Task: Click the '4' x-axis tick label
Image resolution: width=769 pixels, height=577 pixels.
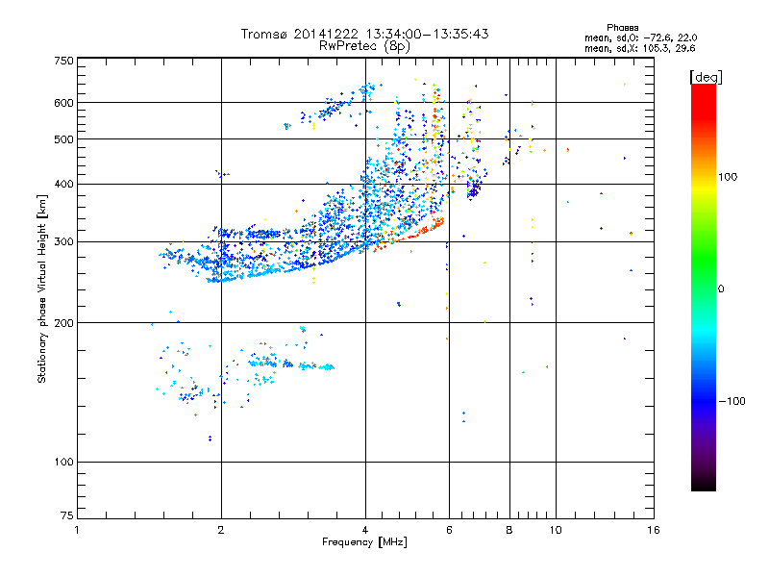Action: [x=365, y=530]
